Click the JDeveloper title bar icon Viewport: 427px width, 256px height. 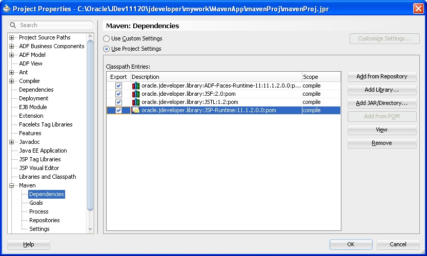7,9
